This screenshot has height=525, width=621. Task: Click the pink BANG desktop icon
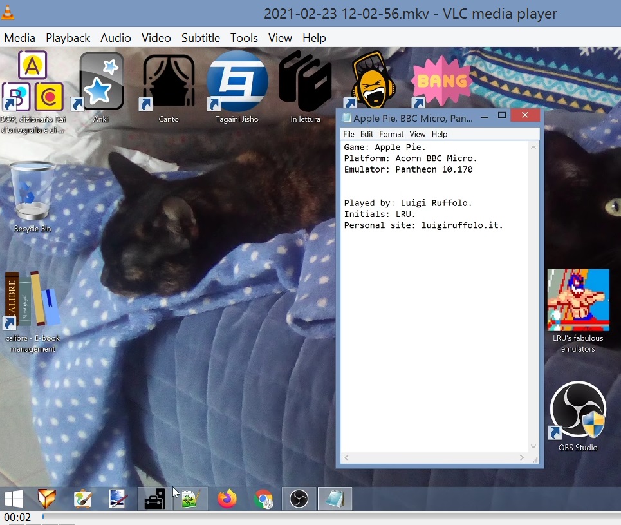[441, 81]
